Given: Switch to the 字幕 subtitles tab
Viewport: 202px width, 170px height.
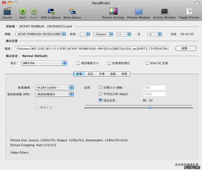Looking at the screenshot, I should coord(102,74).
